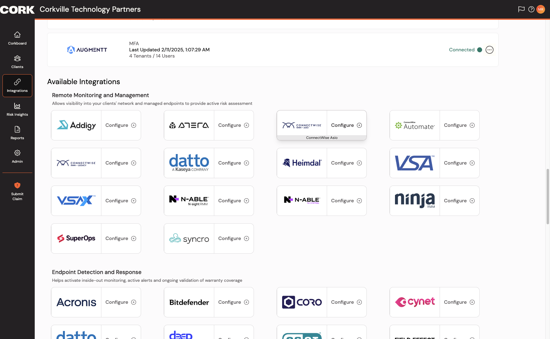The height and width of the screenshot is (339, 550).
Task: Click the Submit Claim shield icon
Action: (17, 185)
